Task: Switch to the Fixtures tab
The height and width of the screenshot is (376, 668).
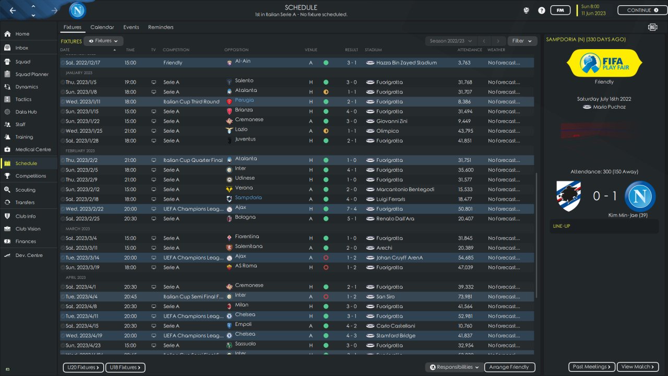Action: pyautogui.click(x=73, y=27)
